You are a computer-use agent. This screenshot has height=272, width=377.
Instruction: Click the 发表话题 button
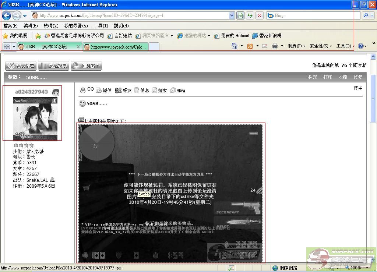pyautogui.click(x=21, y=66)
